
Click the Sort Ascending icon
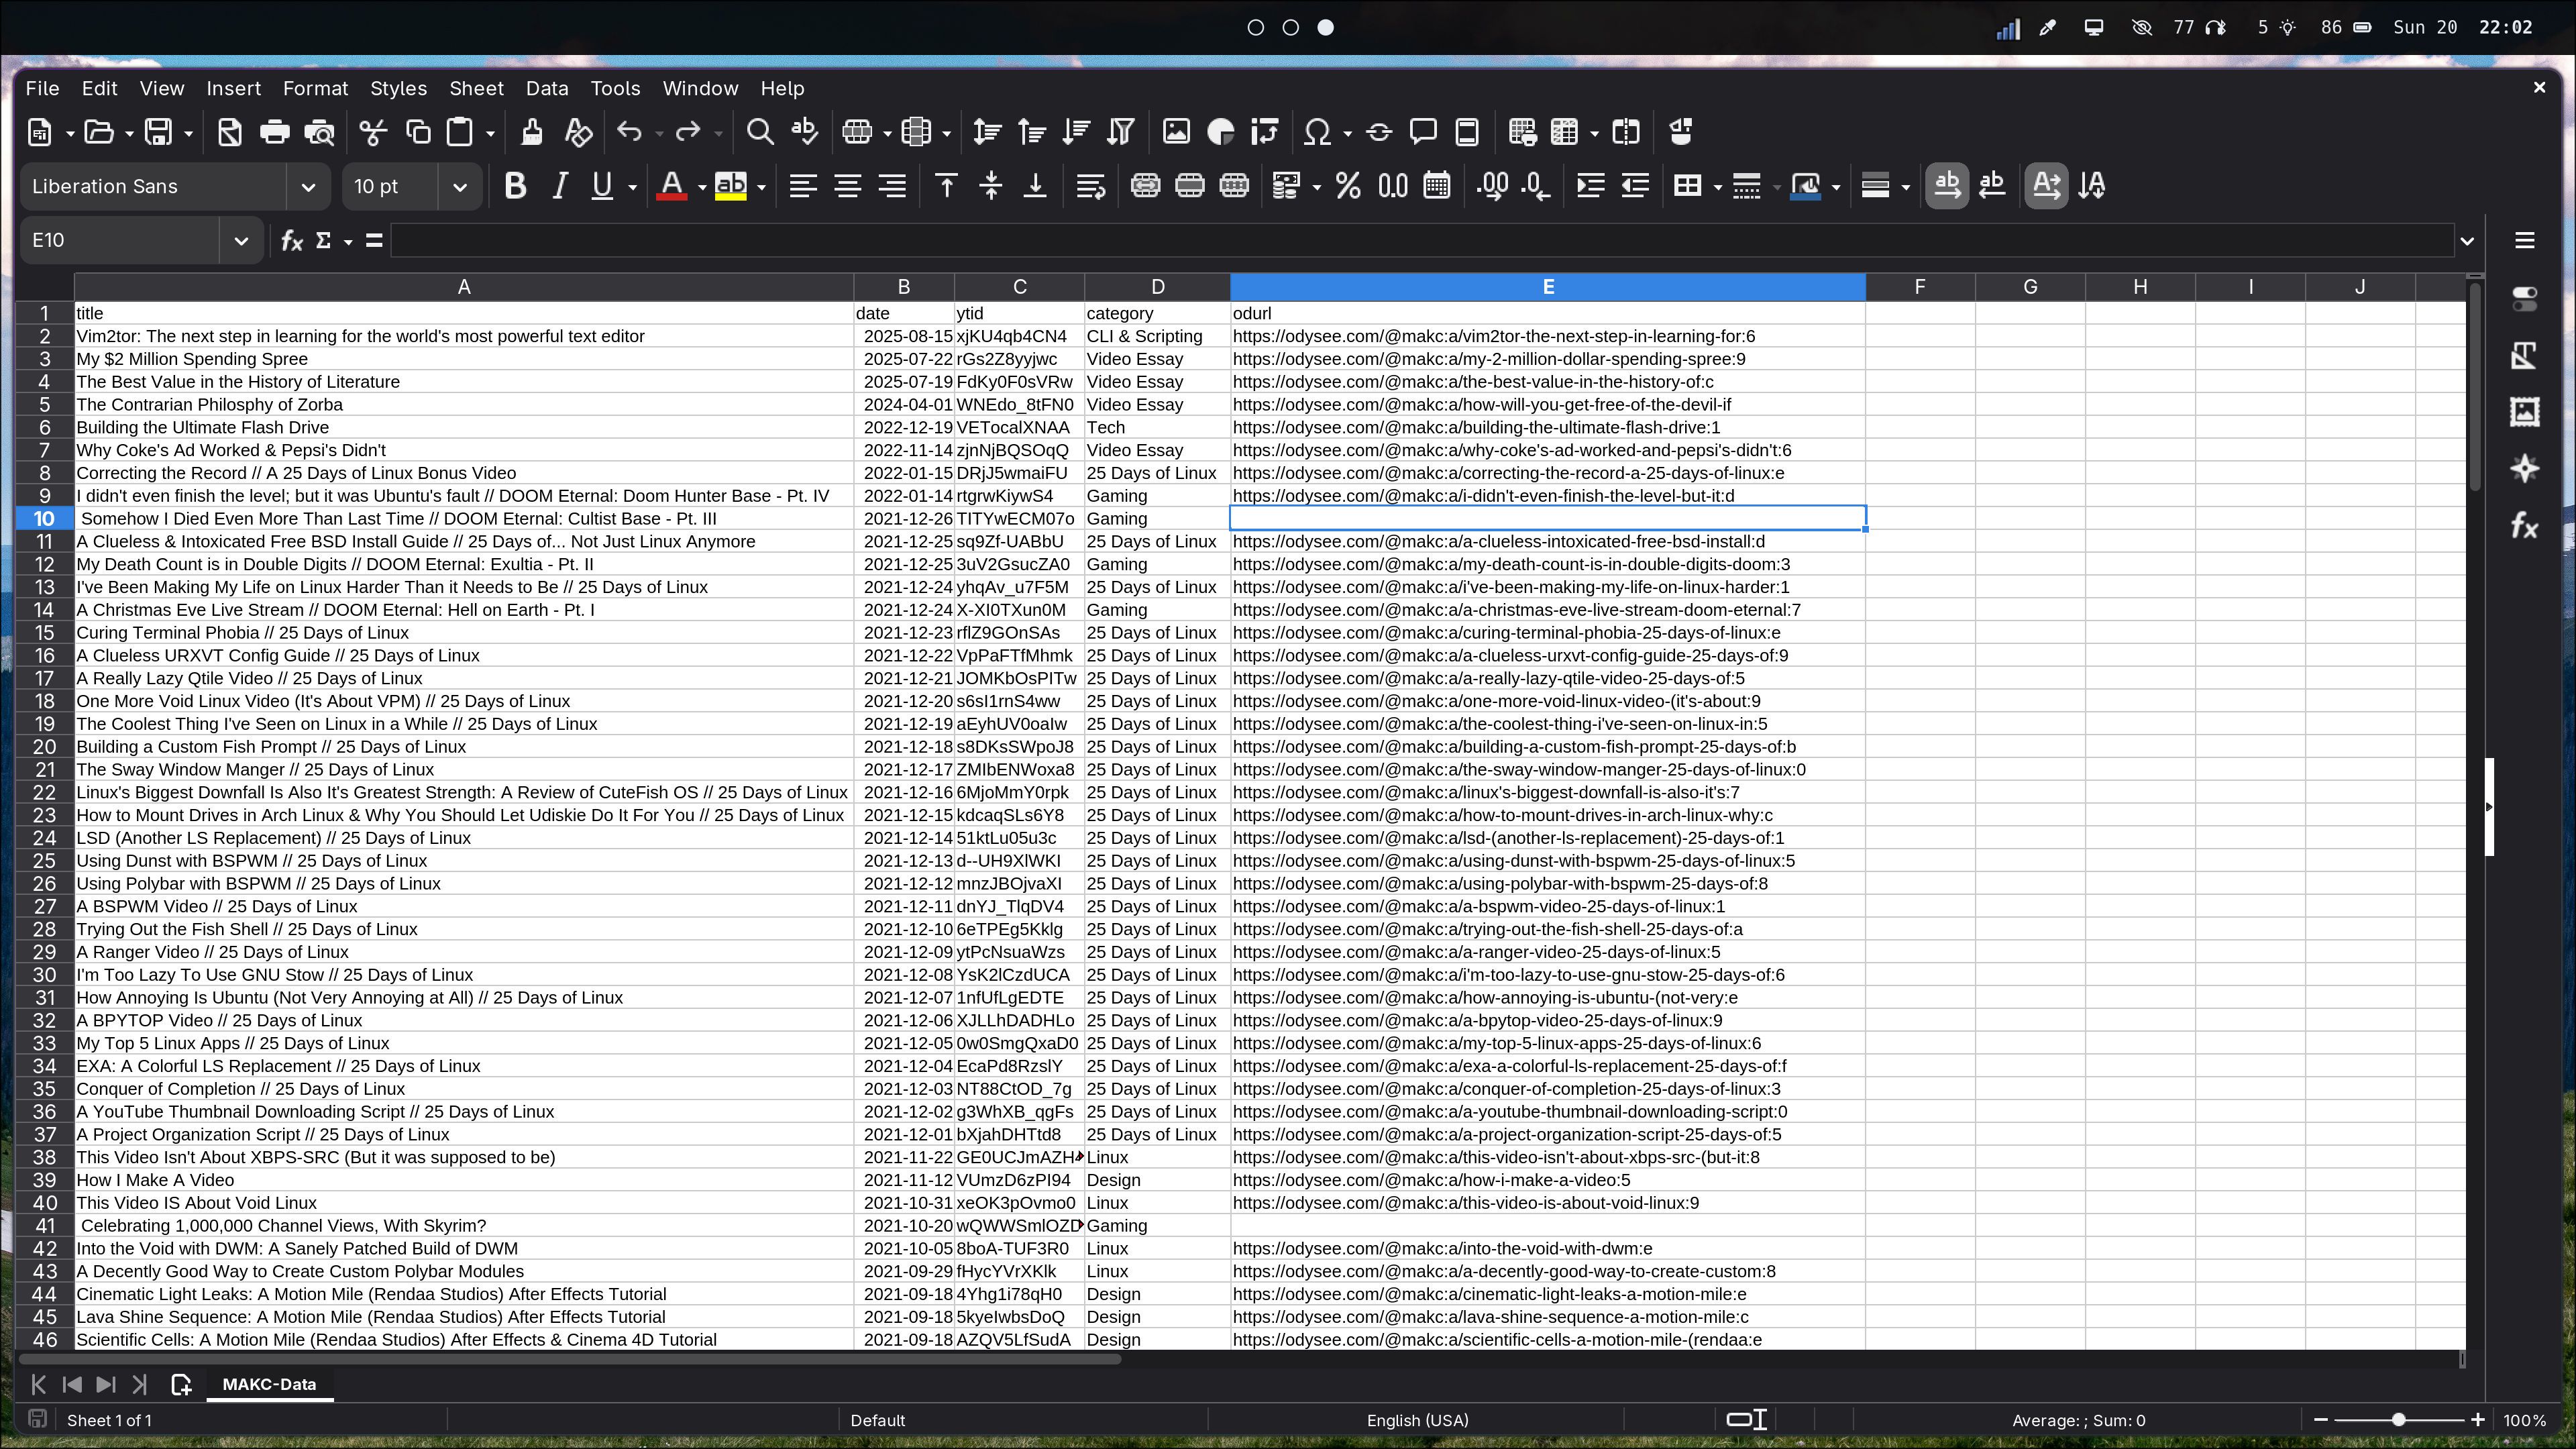point(1031,132)
